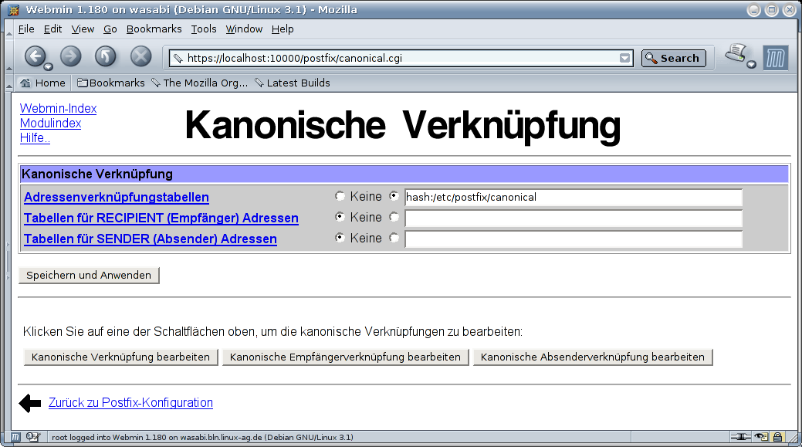Select Keine for SENDER address tables
Image resolution: width=802 pixels, height=447 pixels.
click(340, 238)
